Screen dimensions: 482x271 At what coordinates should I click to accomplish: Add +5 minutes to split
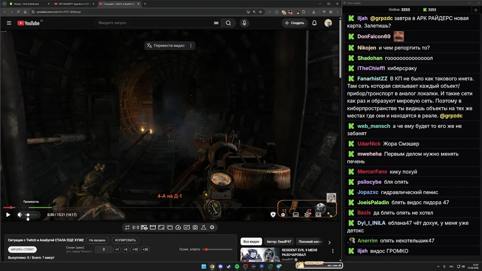(x=126, y=250)
